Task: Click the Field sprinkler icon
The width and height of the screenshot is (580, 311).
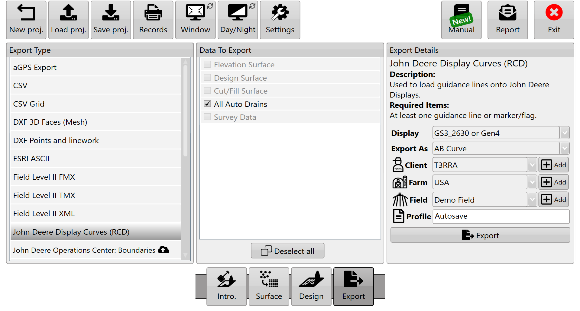Action: pyautogui.click(x=400, y=200)
